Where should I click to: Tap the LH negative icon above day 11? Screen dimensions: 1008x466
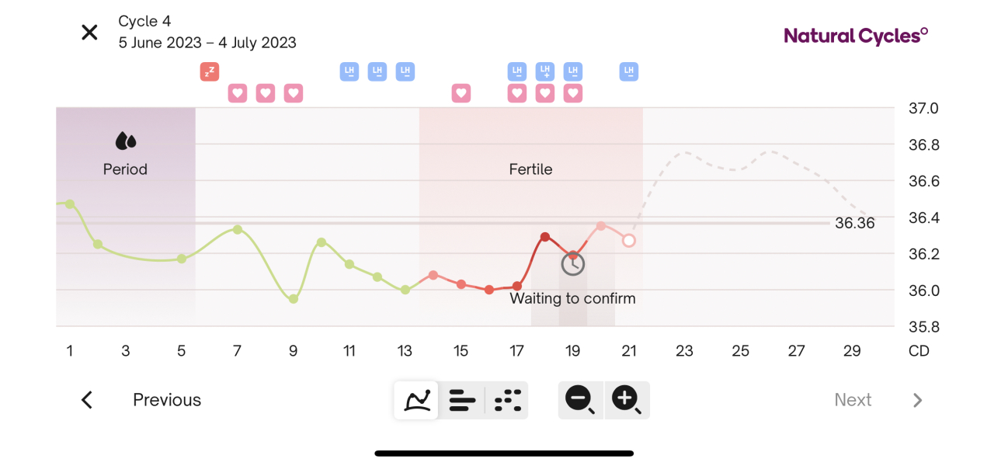click(x=349, y=72)
